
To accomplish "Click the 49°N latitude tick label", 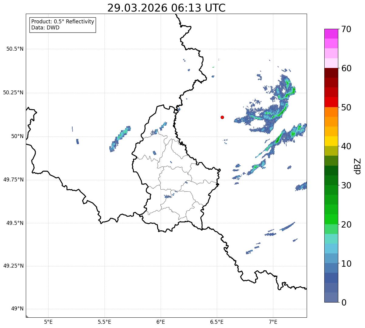I will 17,309.
